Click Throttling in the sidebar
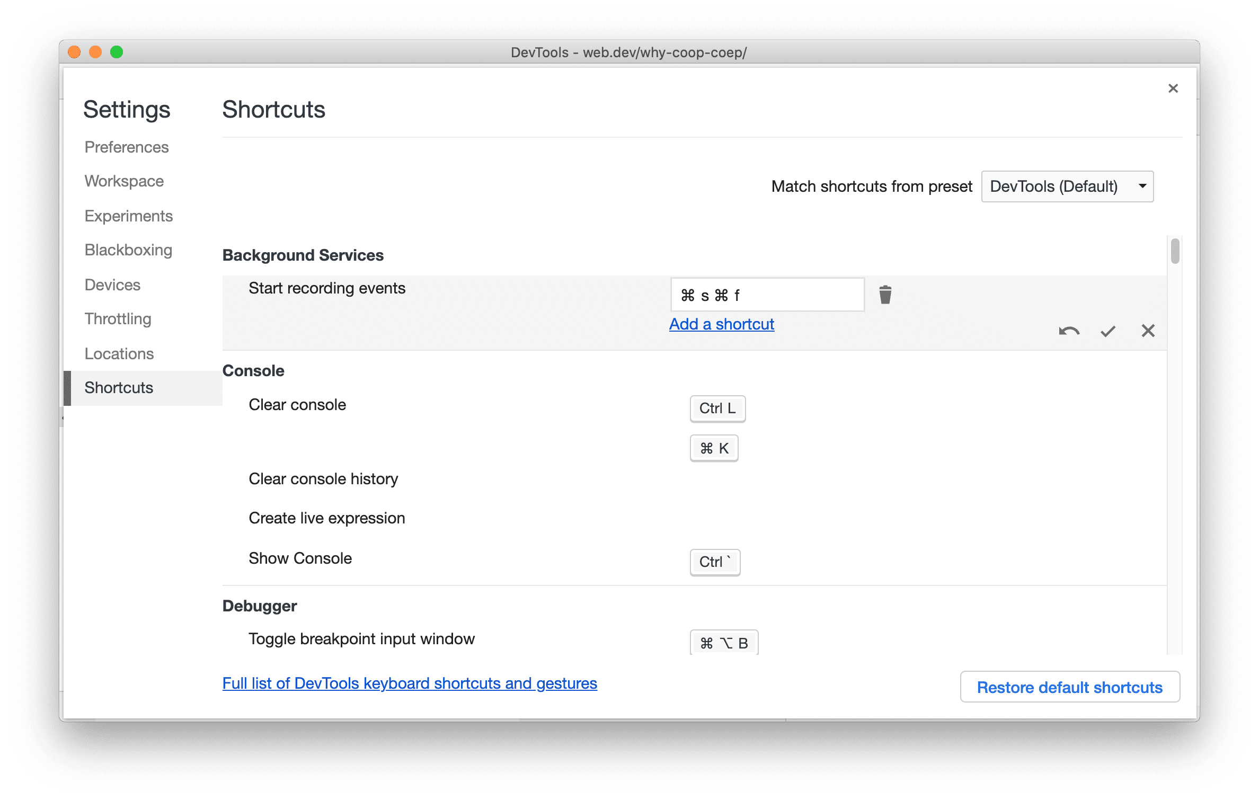 point(117,318)
